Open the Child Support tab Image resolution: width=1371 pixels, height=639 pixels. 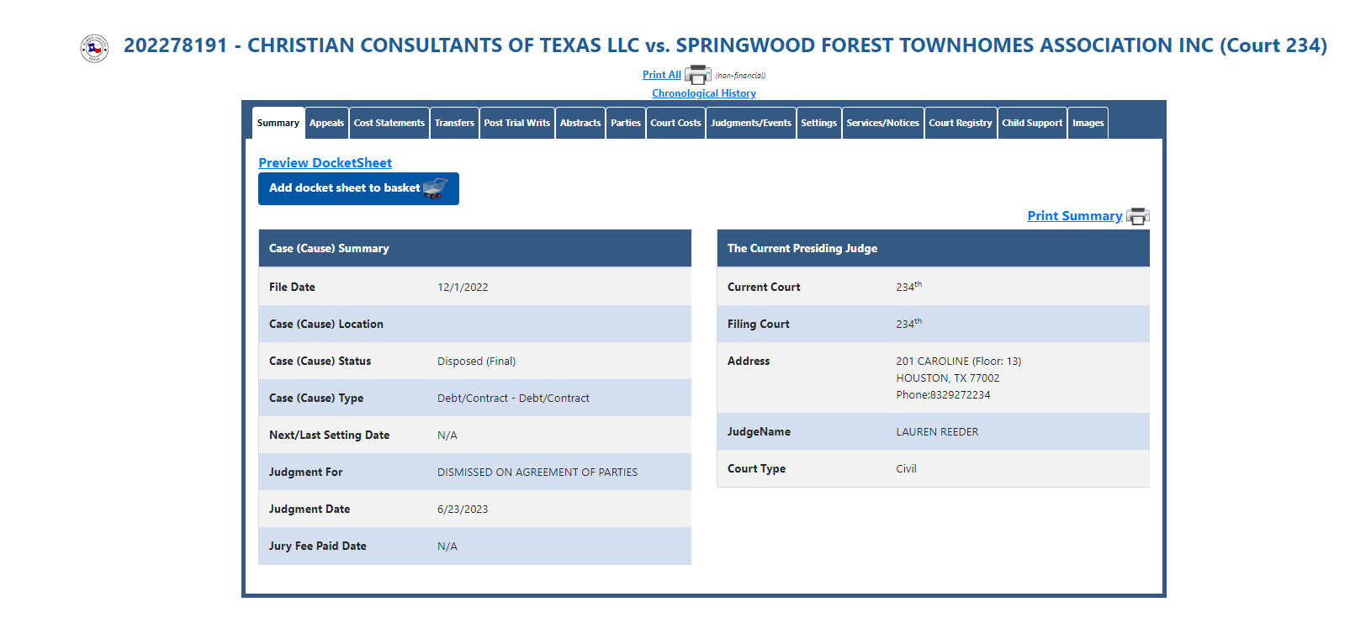1032,123
